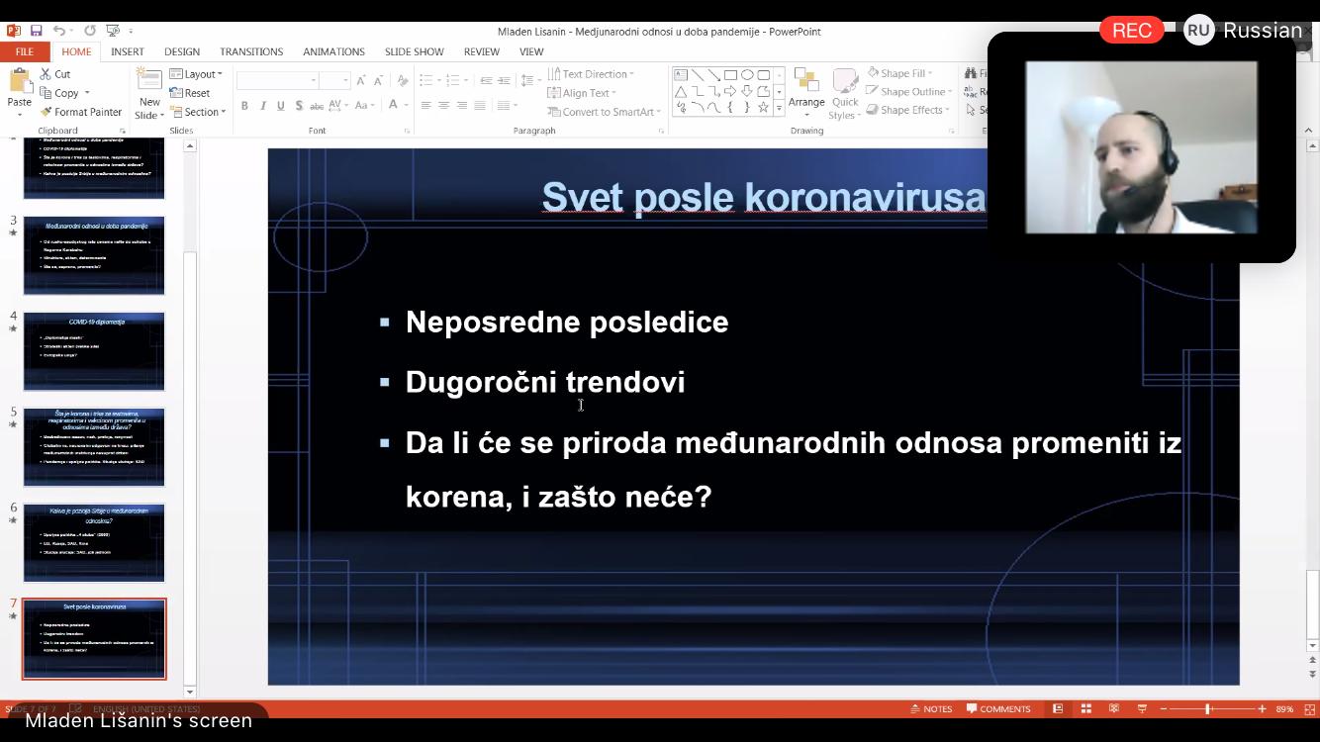1320x742 pixels.
Task: Open the INSERT ribbon tab
Action: 127,51
